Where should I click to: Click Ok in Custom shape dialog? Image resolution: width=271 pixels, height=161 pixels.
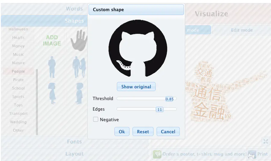click(122, 131)
